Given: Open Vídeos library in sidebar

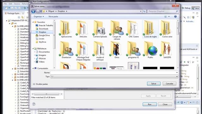Looking at the screenshot, I should [42, 62].
